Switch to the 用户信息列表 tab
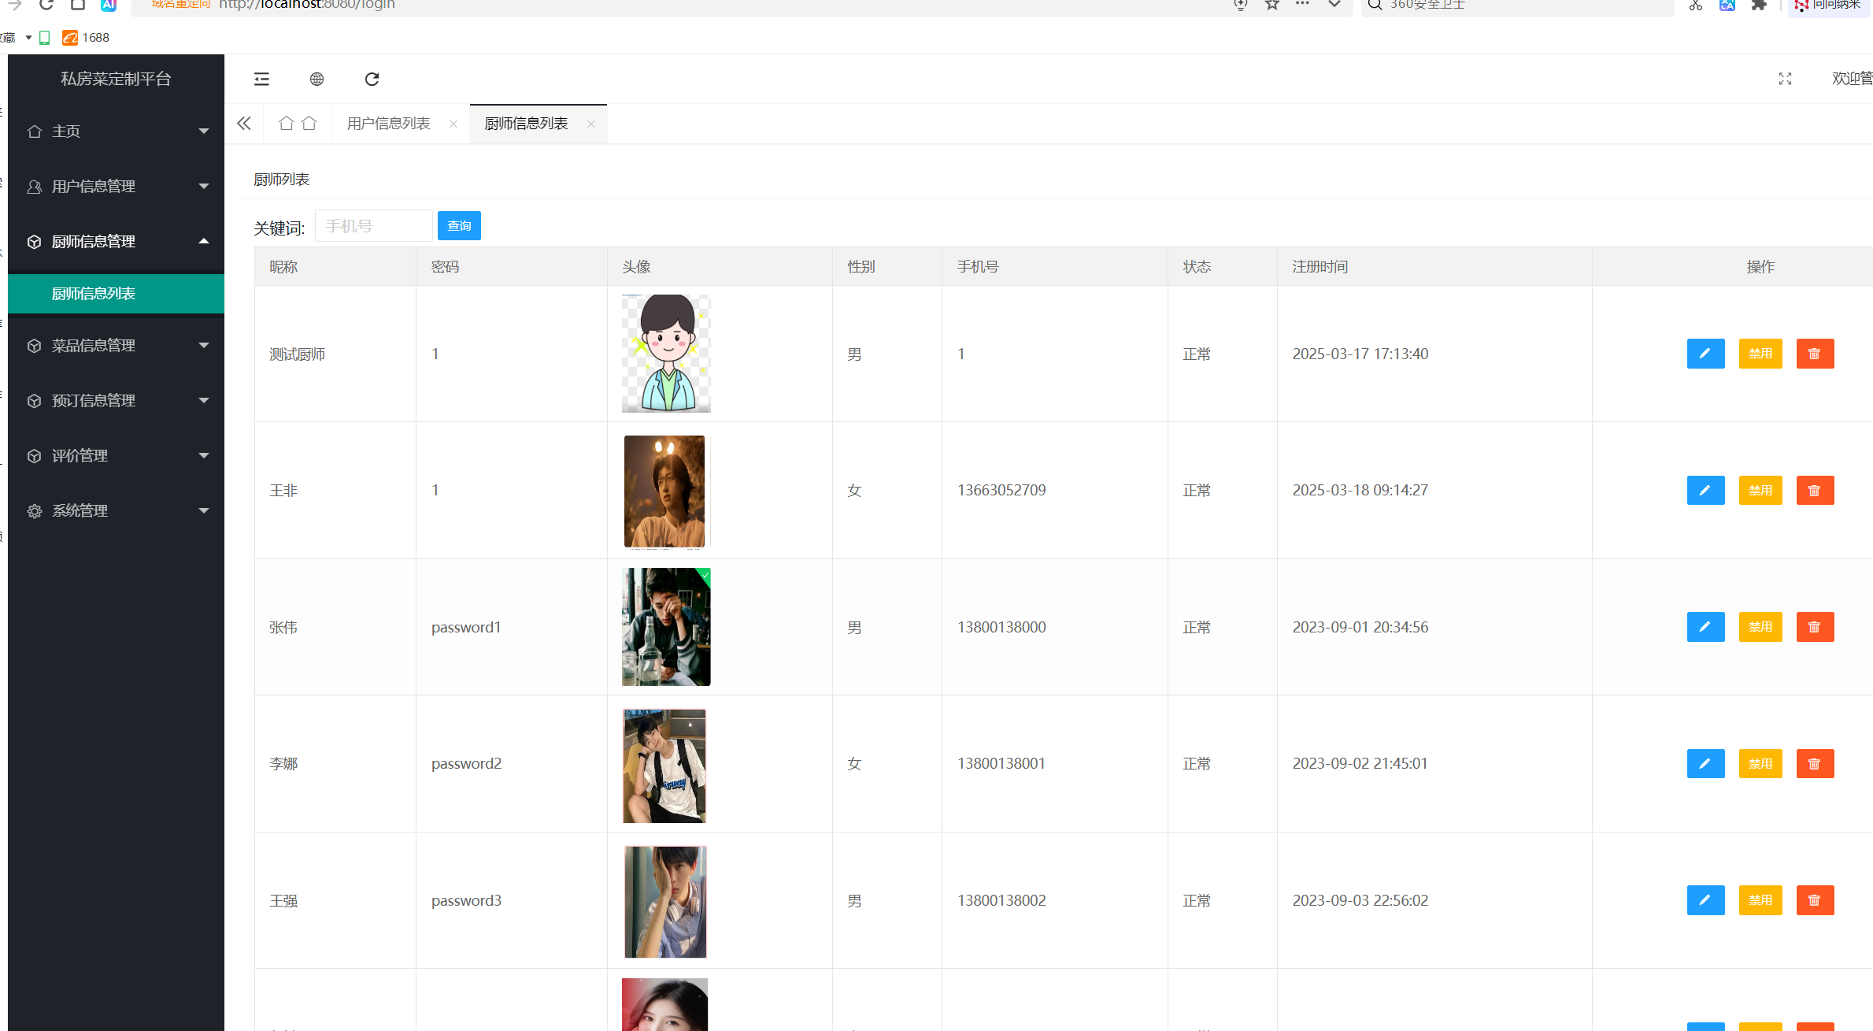The width and height of the screenshot is (1873, 1031). tap(388, 124)
